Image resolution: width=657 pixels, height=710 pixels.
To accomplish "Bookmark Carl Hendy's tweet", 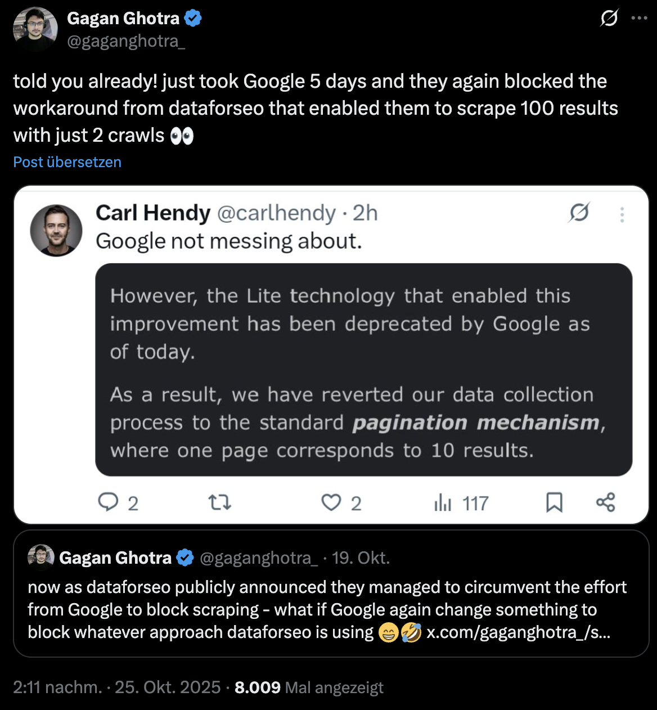I will pos(555,502).
